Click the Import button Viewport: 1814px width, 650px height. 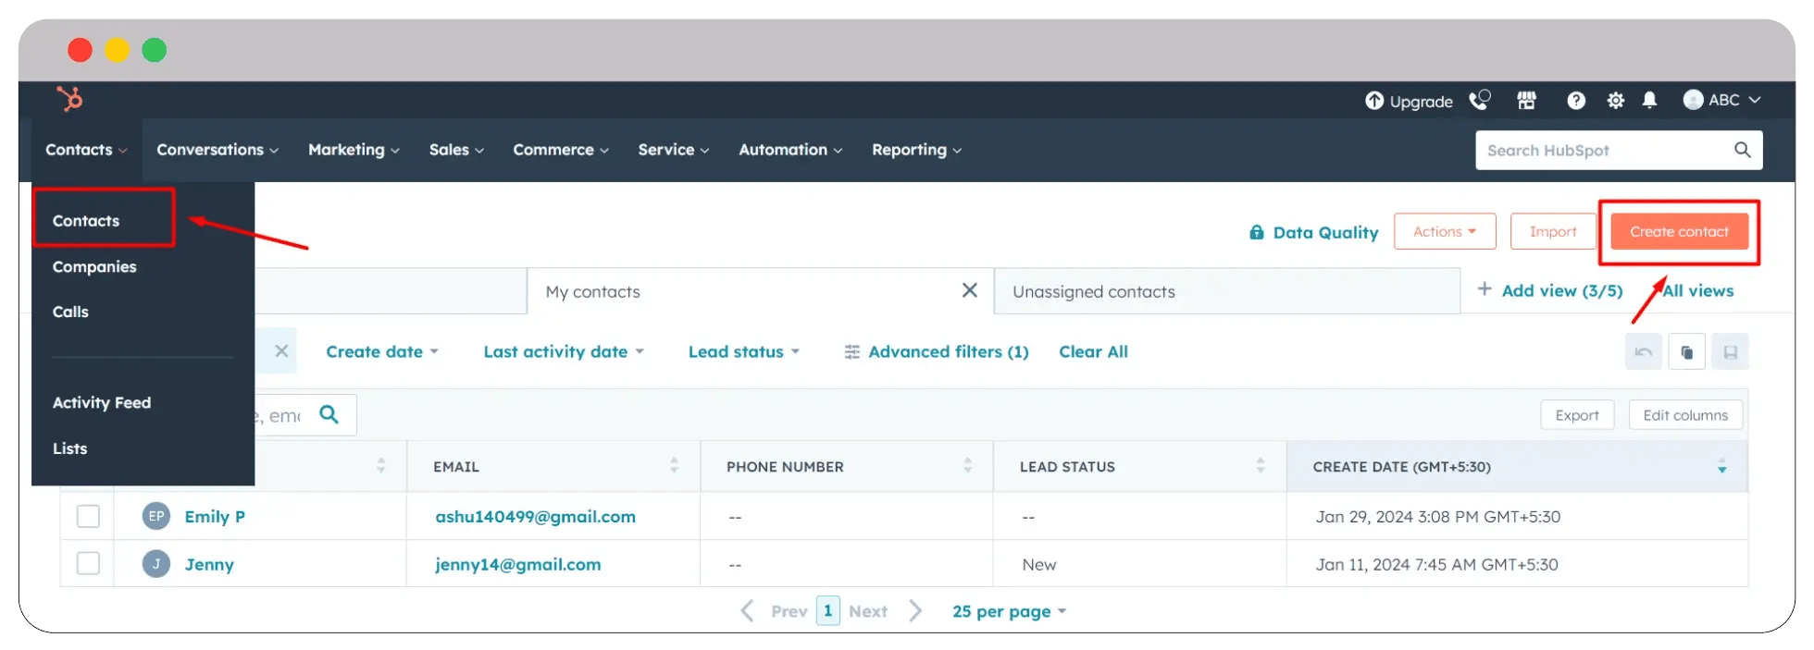pos(1553,231)
